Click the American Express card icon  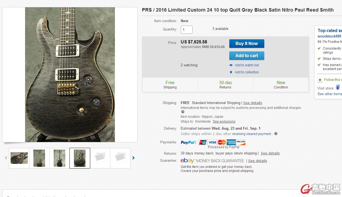click(x=231, y=142)
